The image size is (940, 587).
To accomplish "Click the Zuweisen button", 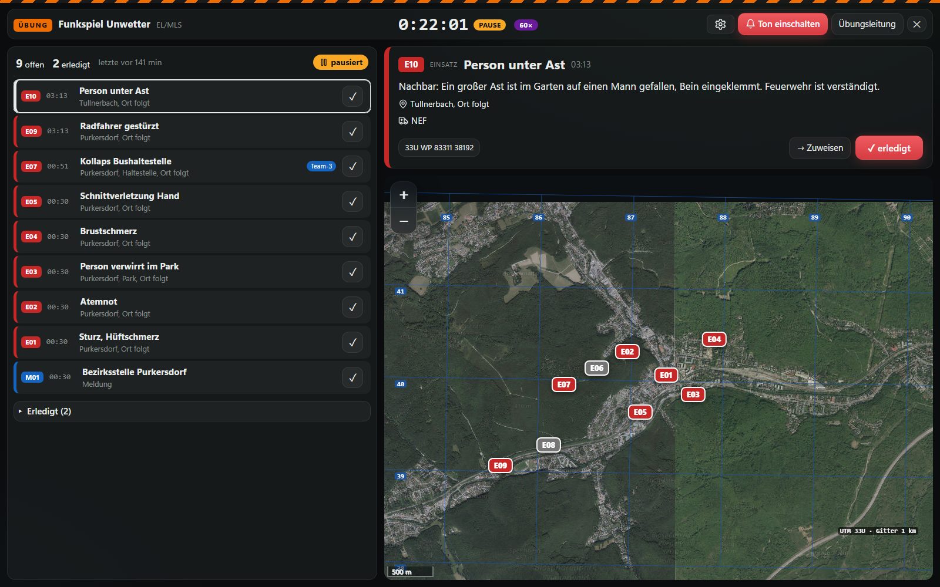I will pos(820,148).
